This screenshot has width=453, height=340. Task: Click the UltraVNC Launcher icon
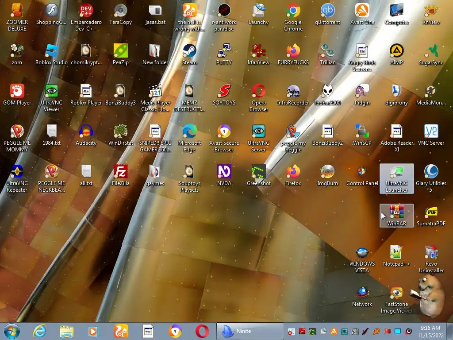(397, 178)
